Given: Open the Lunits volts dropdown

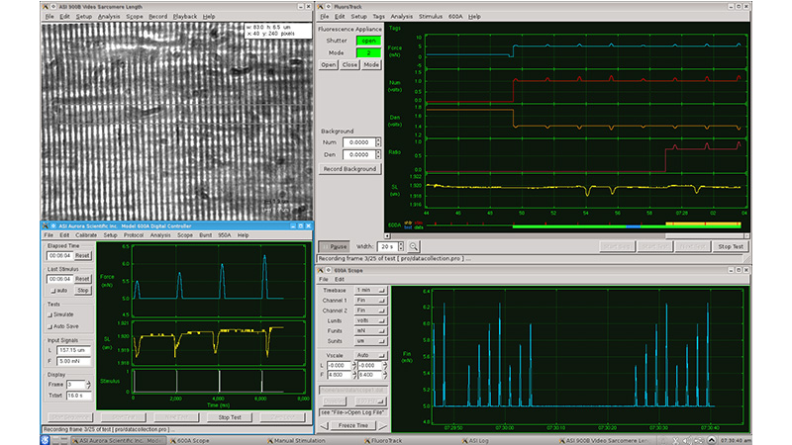Looking at the screenshot, I should pyautogui.click(x=370, y=320).
